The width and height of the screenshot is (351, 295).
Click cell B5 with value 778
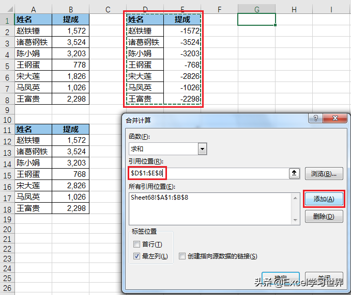70,65
